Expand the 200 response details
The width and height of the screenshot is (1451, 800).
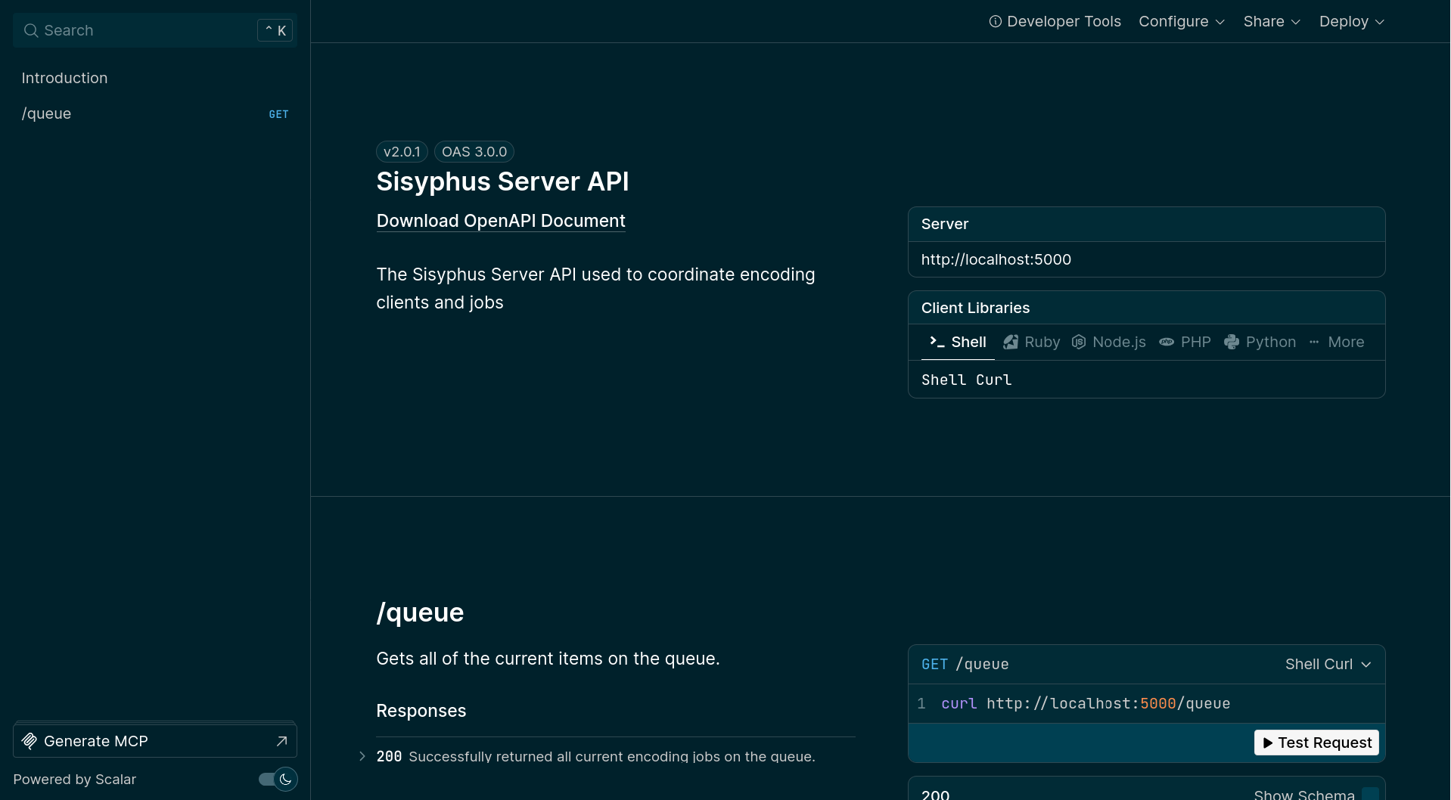pos(362,756)
